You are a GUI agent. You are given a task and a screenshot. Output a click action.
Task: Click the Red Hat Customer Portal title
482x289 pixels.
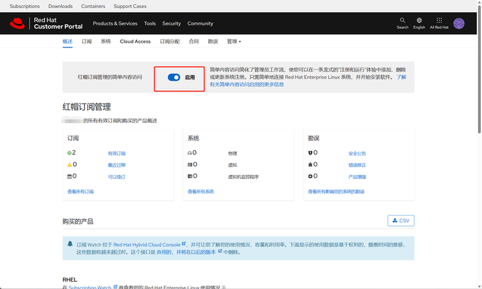(58, 23)
